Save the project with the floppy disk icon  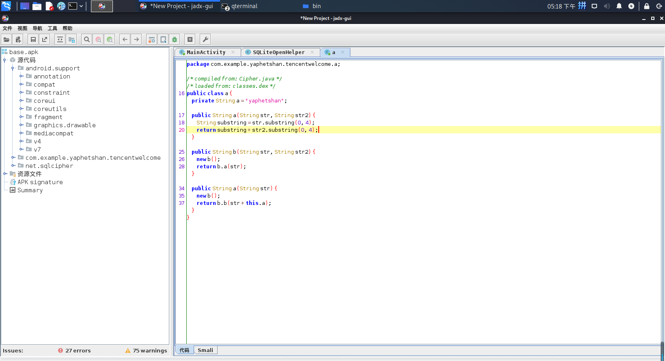[33, 39]
